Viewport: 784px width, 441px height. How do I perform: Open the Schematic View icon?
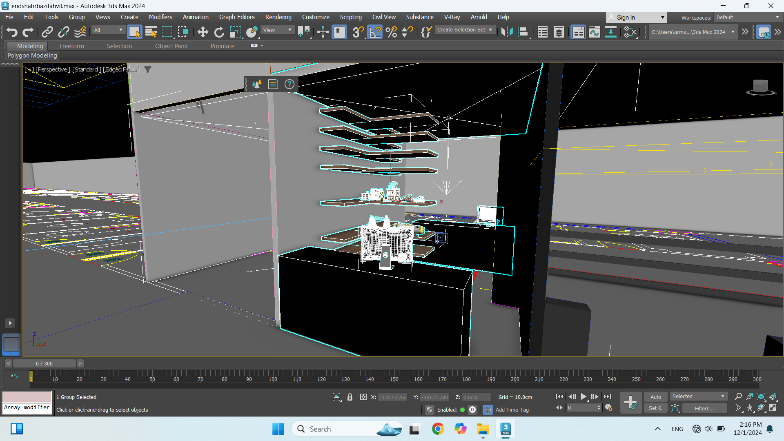(610, 32)
